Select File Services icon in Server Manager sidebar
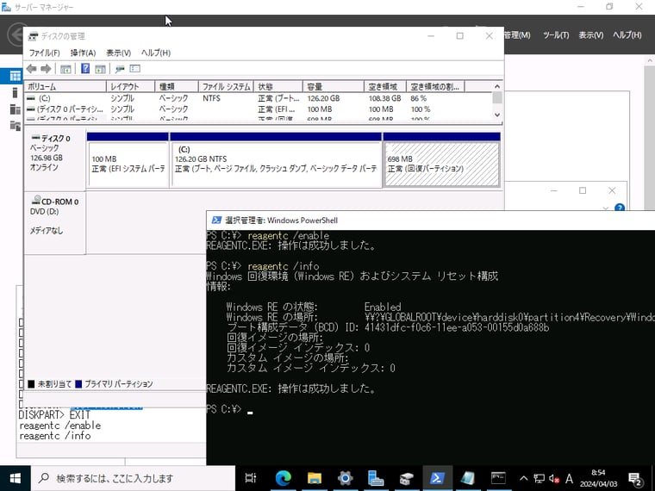Screen dimensions: 655x491 (15, 126)
